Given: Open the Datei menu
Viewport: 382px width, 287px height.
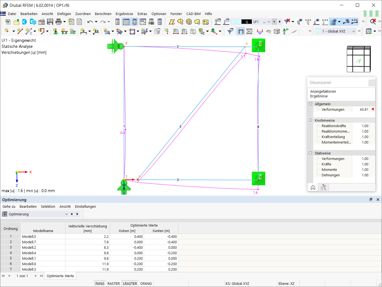Looking at the screenshot, I should point(12,14).
